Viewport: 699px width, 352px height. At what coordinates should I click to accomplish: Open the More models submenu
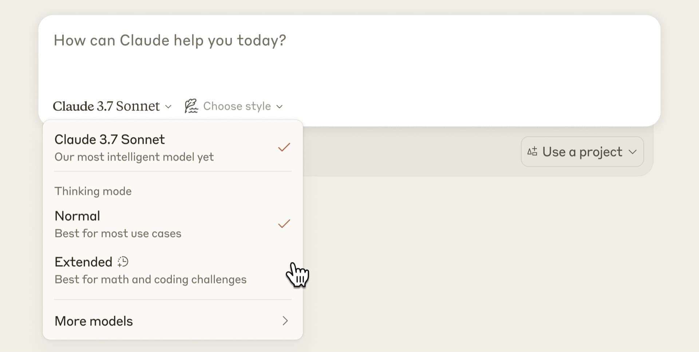(x=94, y=321)
